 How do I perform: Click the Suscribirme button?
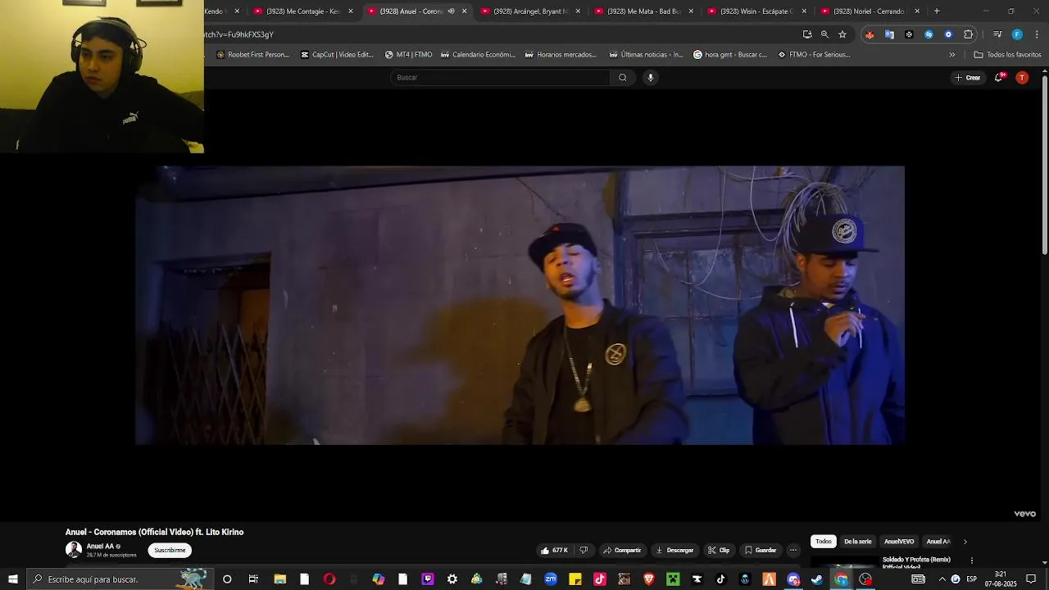(170, 550)
